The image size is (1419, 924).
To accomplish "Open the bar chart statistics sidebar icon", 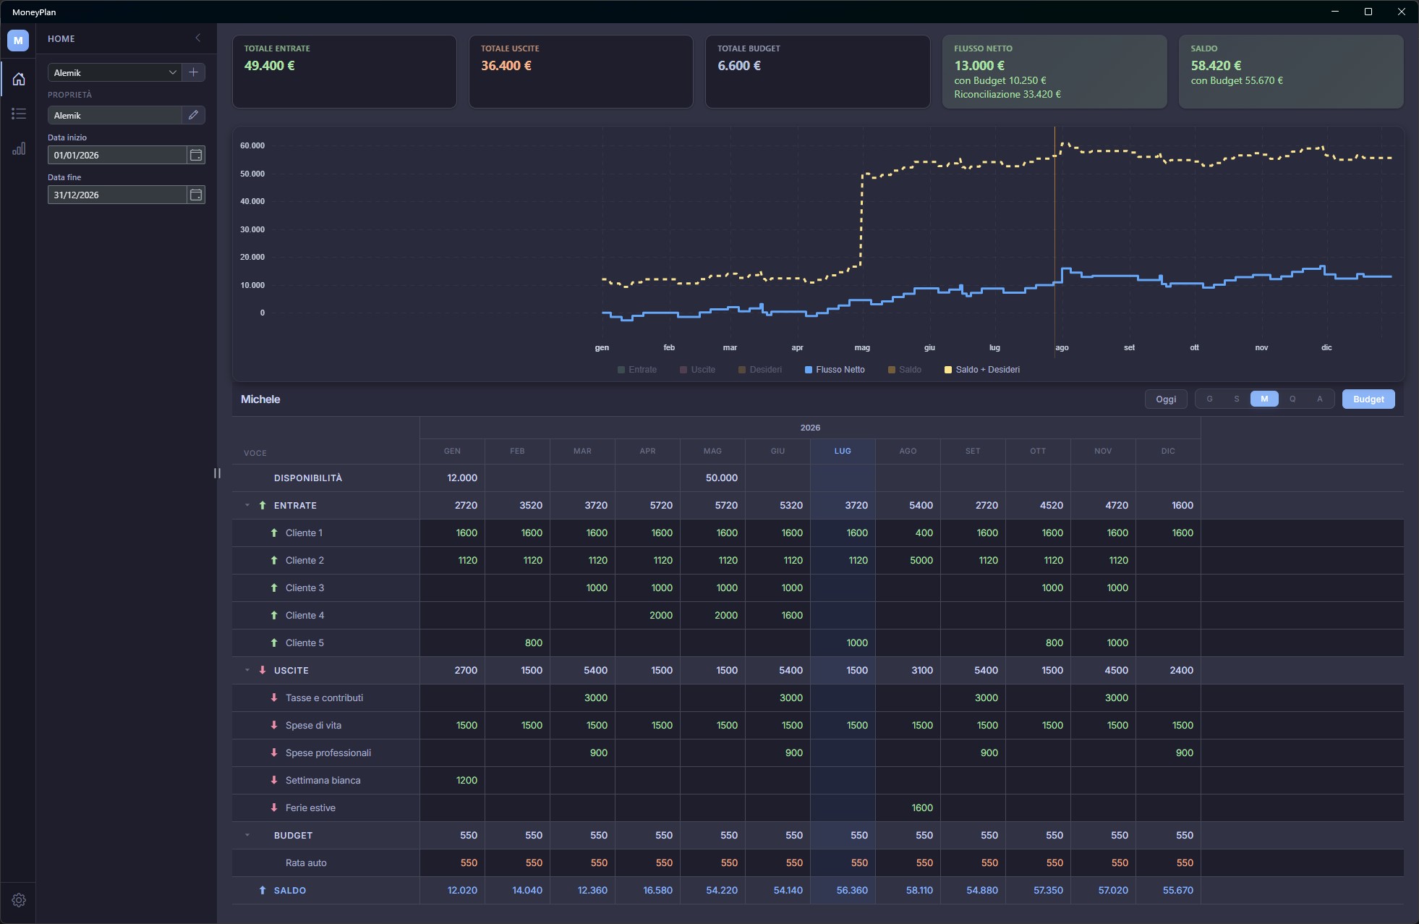I will (x=19, y=148).
